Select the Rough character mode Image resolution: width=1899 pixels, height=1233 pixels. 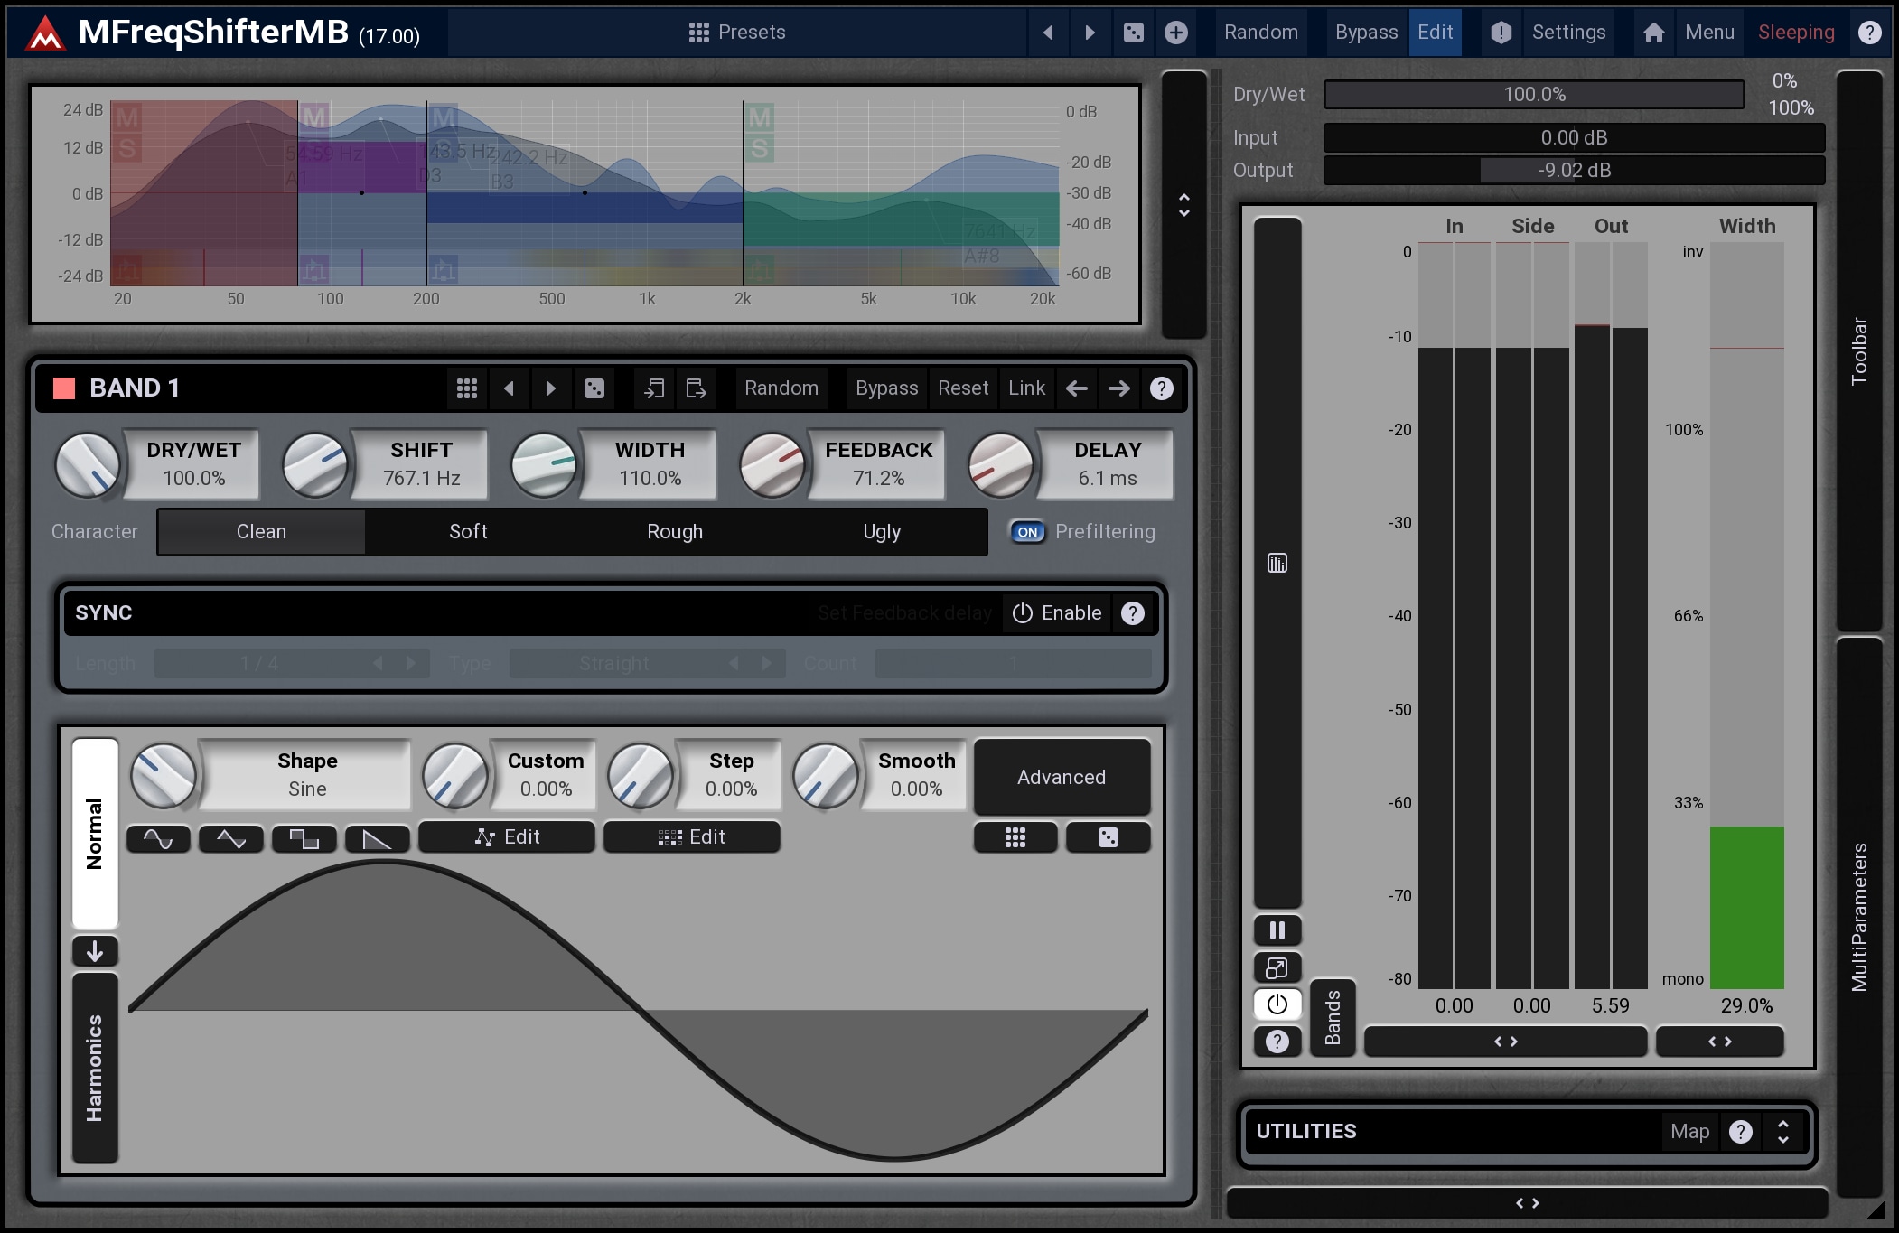pos(675,532)
